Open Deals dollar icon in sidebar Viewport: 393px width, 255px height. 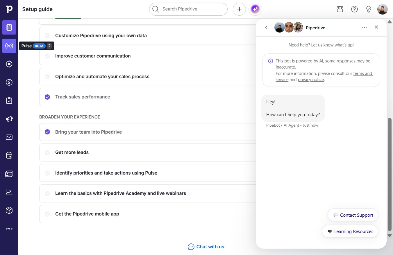click(9, 82)
